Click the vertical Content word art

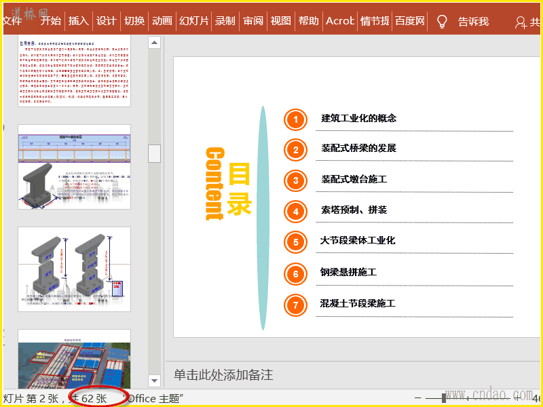pos(215,183)
